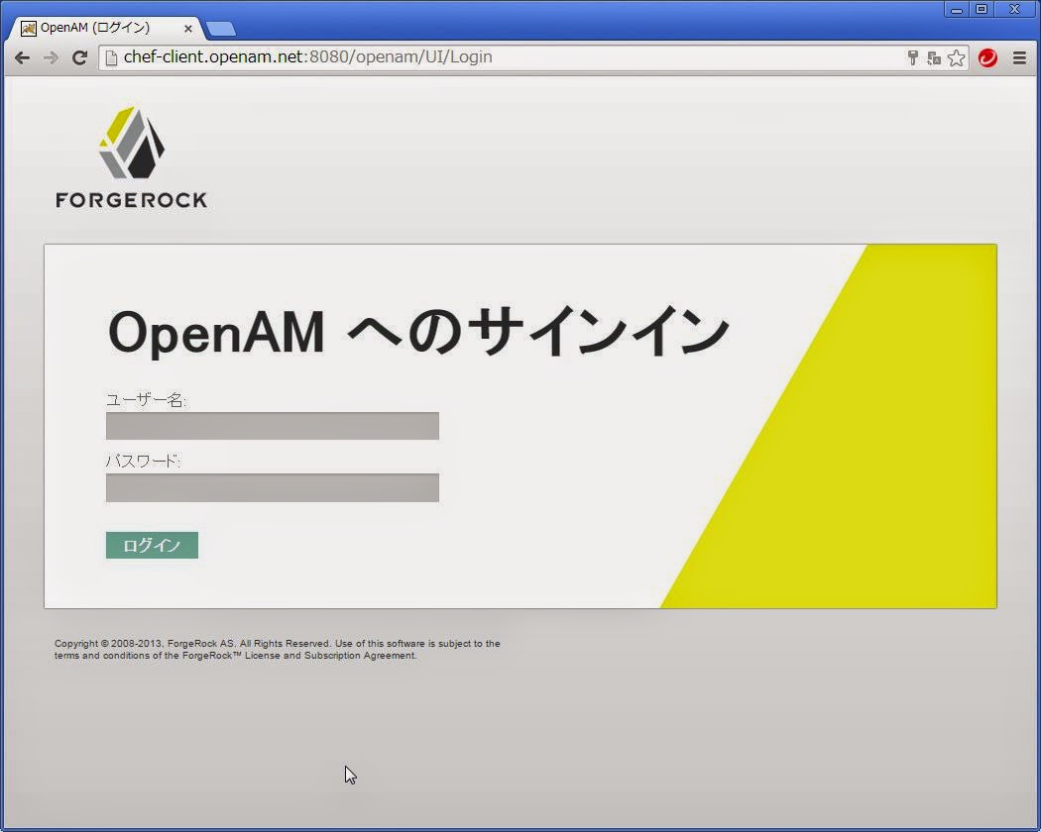Click the ユーザー名 username field
1041x832 pixels.
272,425
